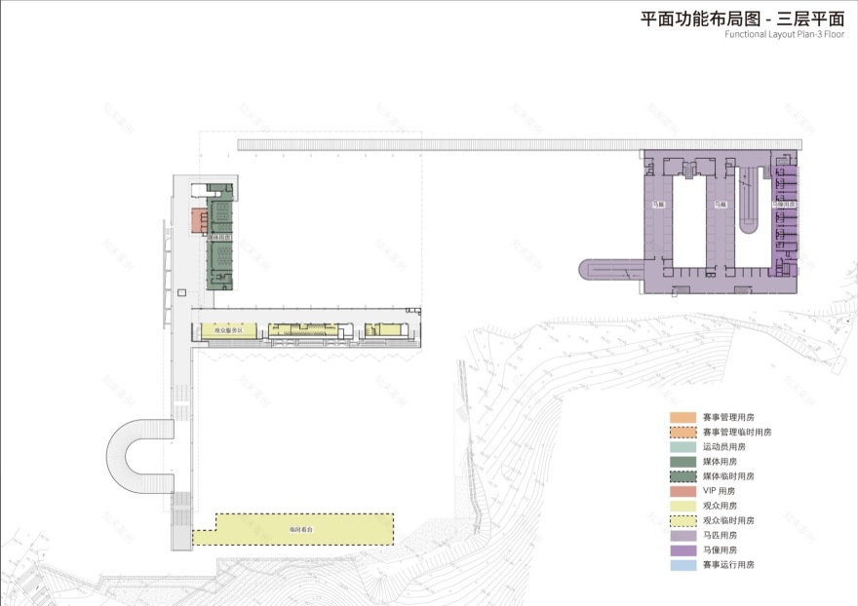
Task: Click the 观众服务区 labeled room
Action: (x=229, y=329)
